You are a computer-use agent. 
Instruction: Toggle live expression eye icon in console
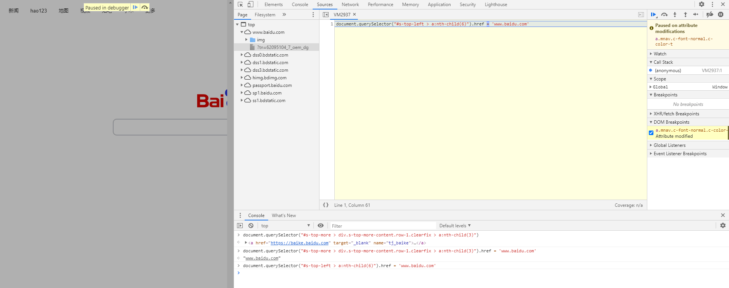(x=321, y=225)
